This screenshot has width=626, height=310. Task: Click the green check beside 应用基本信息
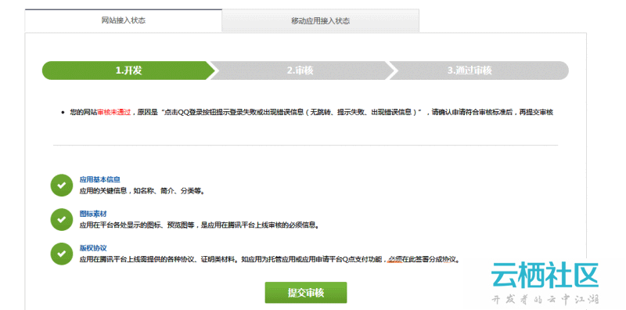pyautogui.click(x=62, y=186)
